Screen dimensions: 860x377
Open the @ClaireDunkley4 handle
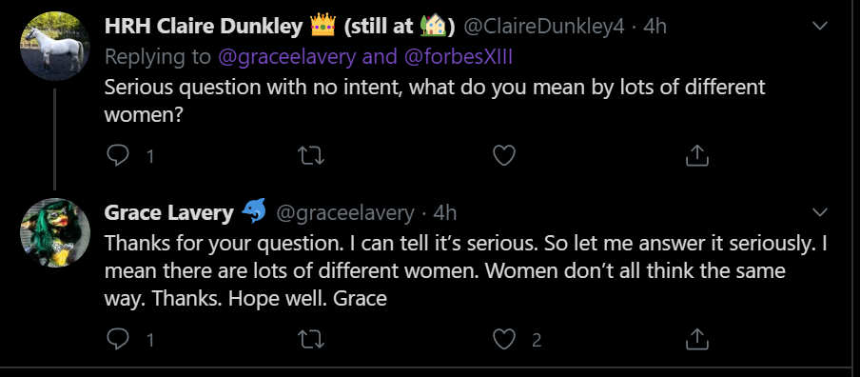(x=544, y=27)
